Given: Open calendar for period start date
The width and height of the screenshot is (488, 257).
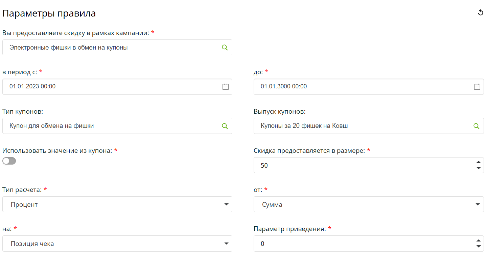Looking at the screenshot, I should coord(225,87).
